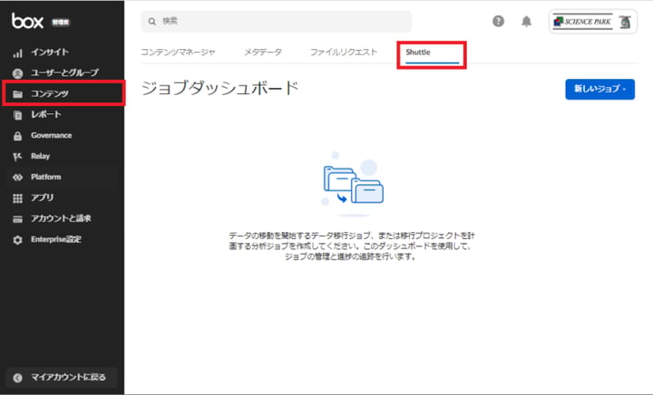Open the help question mark icon
The width and height of the screenshot is (653, 395).
[x=498, y=22]
